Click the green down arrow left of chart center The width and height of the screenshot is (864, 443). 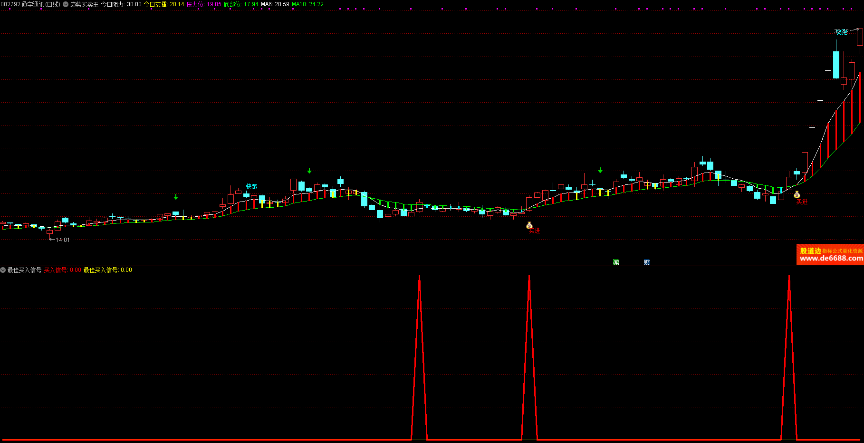[309, 171]
